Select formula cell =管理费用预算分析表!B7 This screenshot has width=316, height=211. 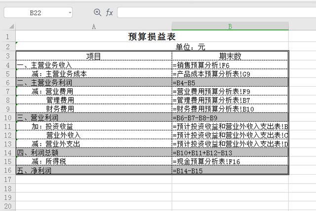click(x=230, y=100)
